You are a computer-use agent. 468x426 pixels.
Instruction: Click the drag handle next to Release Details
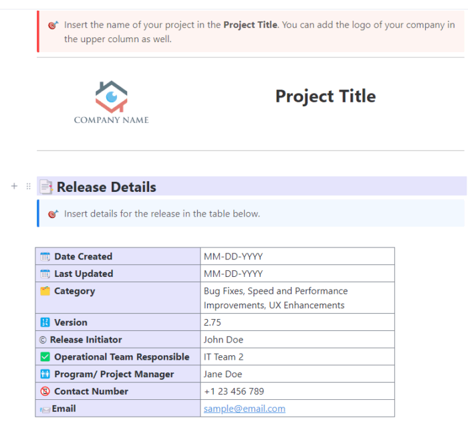click(x=28, y=186)
